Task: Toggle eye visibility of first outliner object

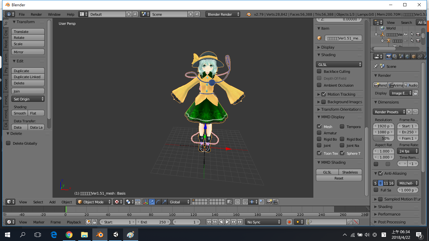Action: click(x=406, y=35)
